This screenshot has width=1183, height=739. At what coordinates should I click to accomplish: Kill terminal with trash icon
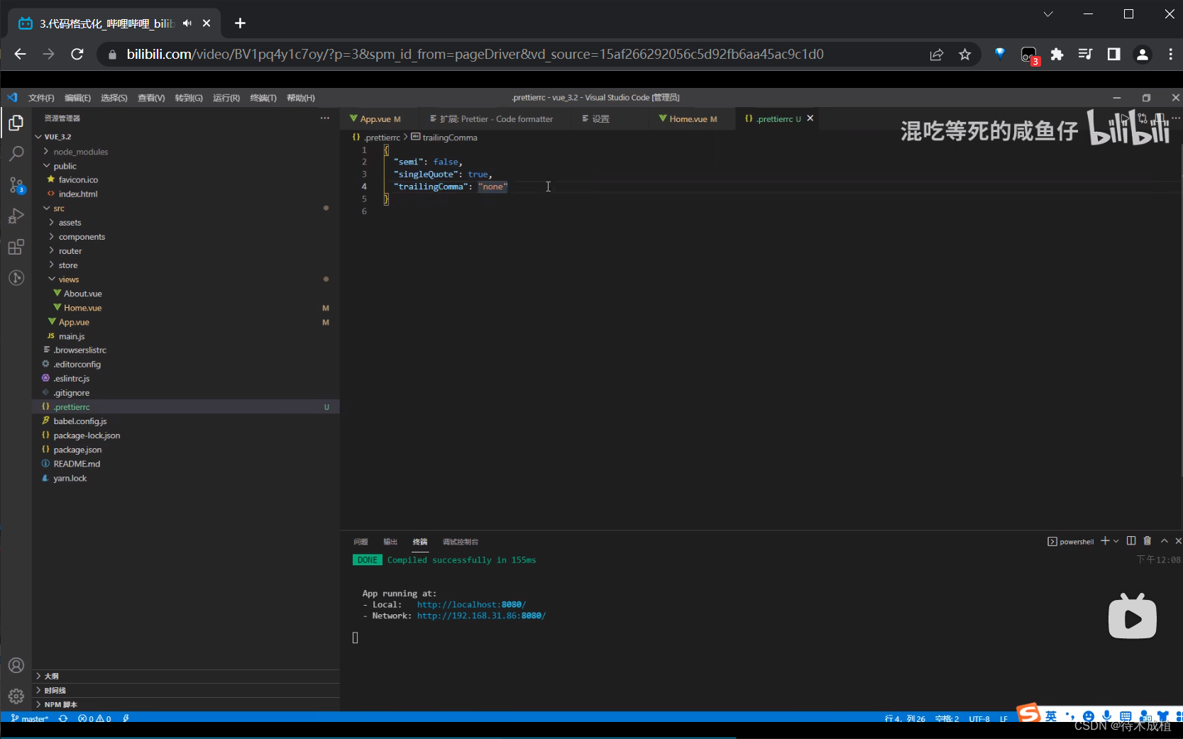[1148, 541]
